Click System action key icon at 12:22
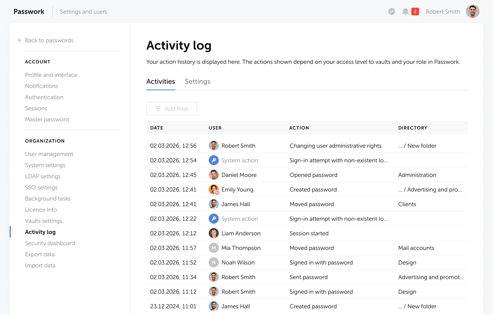493x315 pixels. (214, 219)
